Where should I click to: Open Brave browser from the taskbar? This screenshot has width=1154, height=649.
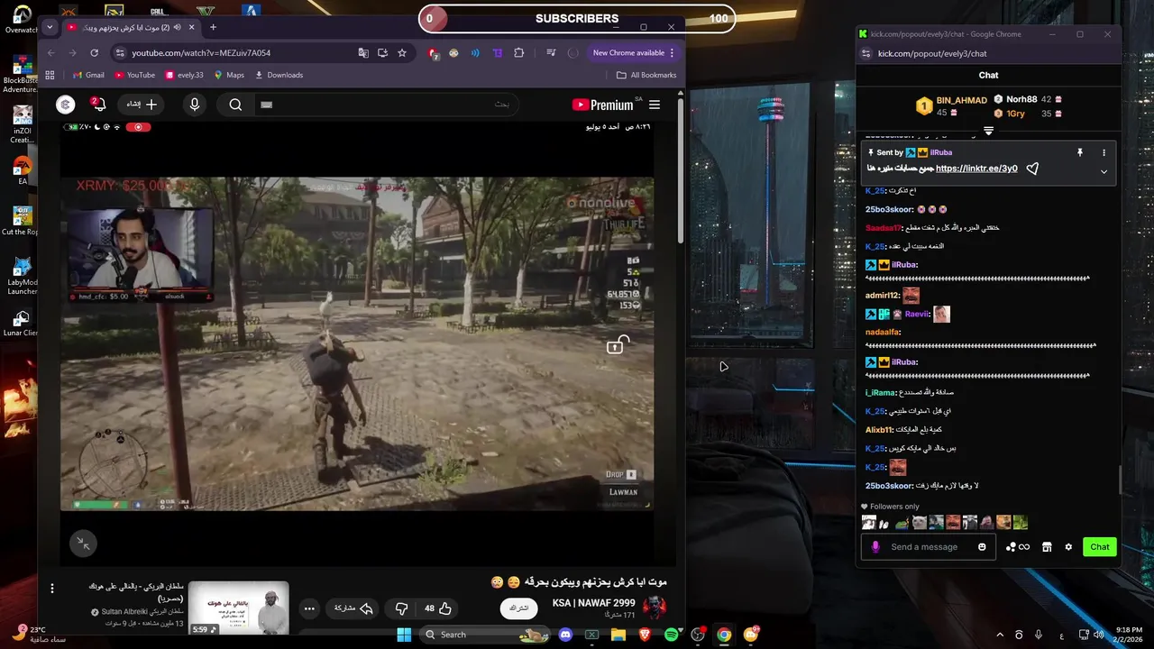(x=645, y=635)
